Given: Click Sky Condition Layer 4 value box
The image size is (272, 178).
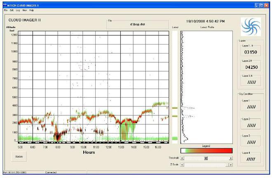Looking at the screenshot, I should click(x=251, y=159).
